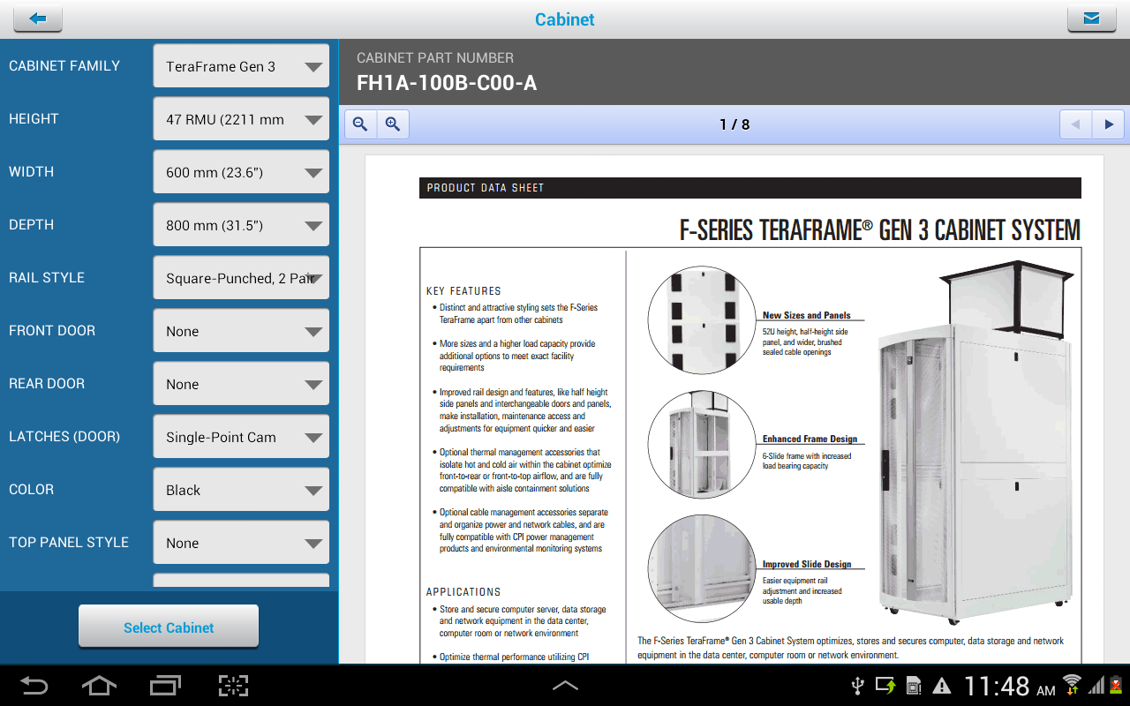
Task: Tap the KEY FEATURES heading
Action: click(463, 290)
